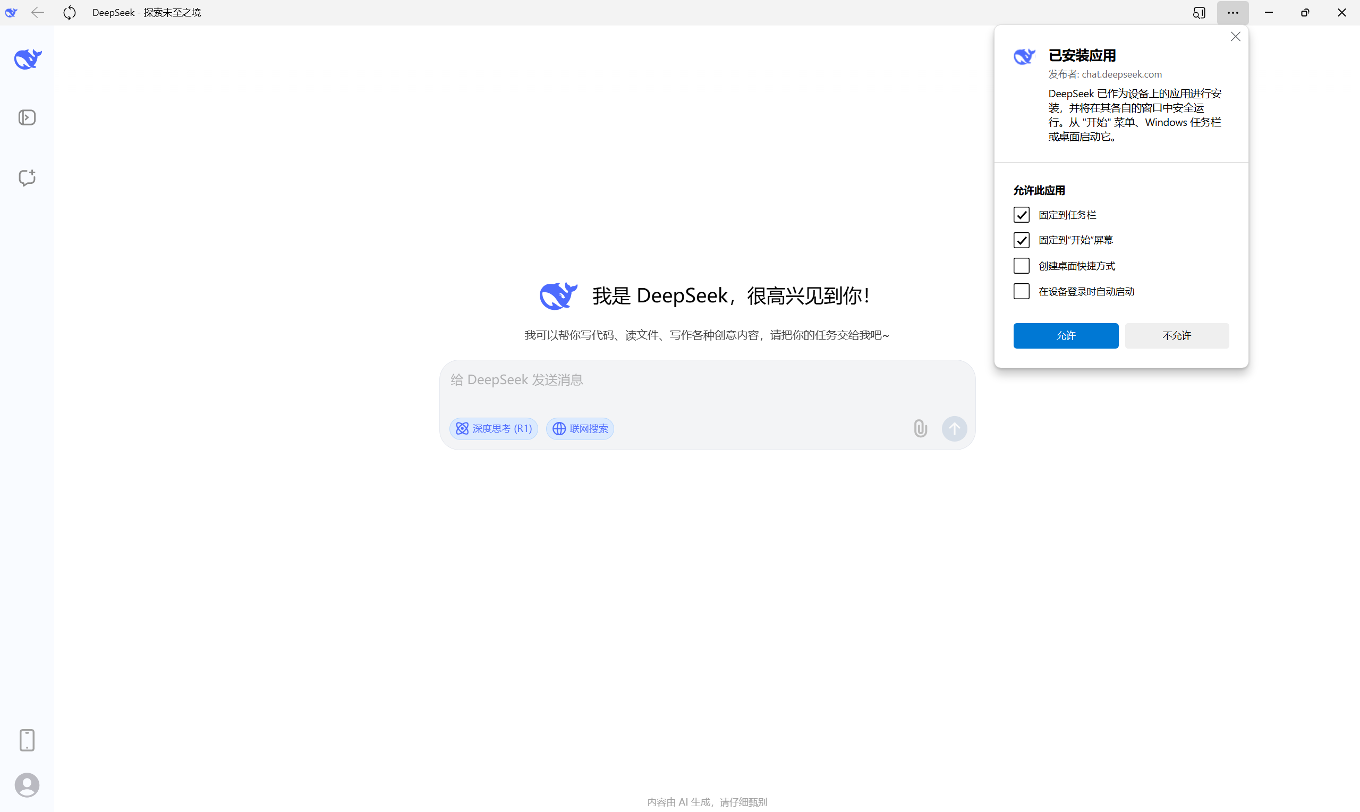Uncheck 固定到任务栏 checkbox
Screen dimensions: 1360x812
click(1021, 215)
